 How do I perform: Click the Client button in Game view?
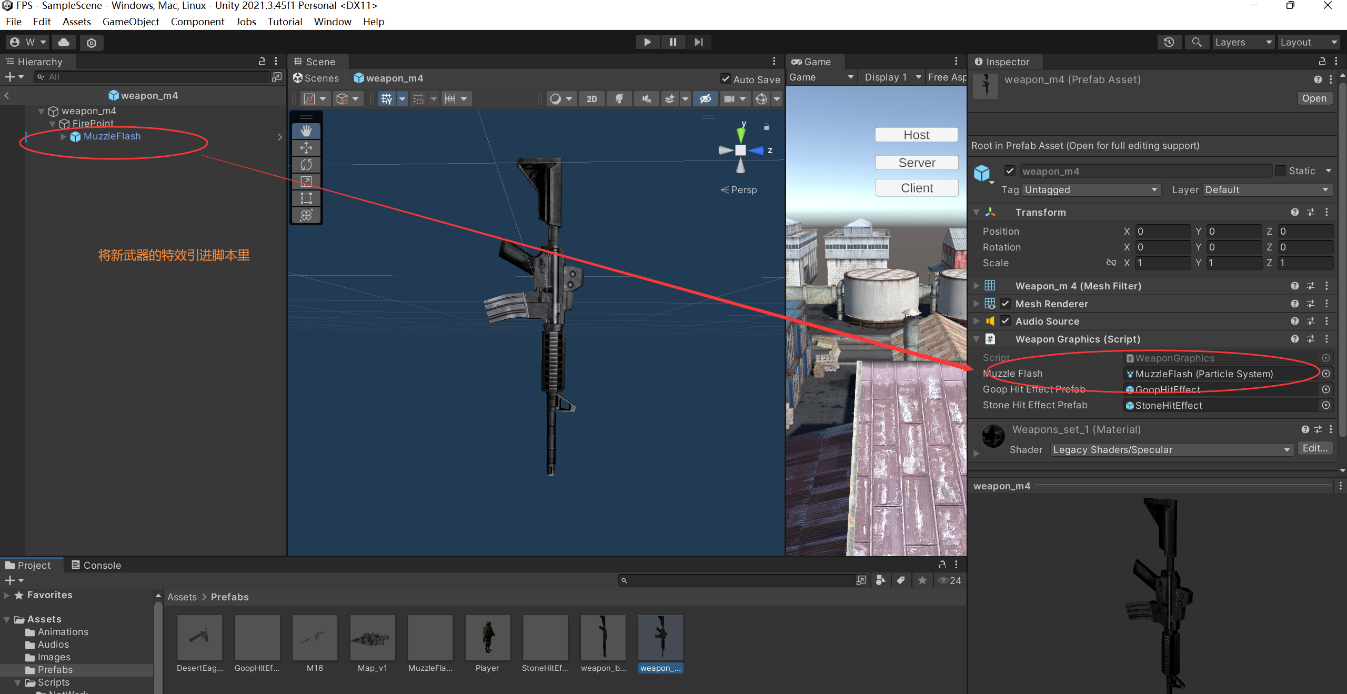pos(917,188)
